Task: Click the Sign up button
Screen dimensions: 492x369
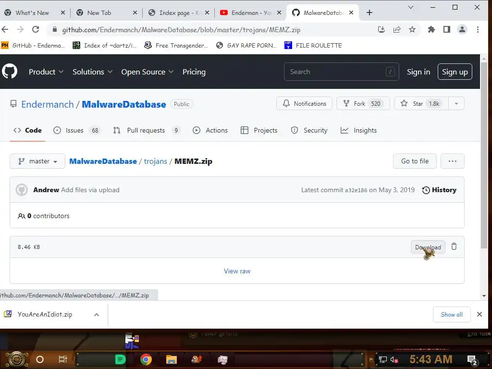Action: point(455,72)
